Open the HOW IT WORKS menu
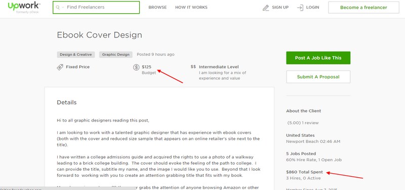405x190 pixels. click(191, 7)
